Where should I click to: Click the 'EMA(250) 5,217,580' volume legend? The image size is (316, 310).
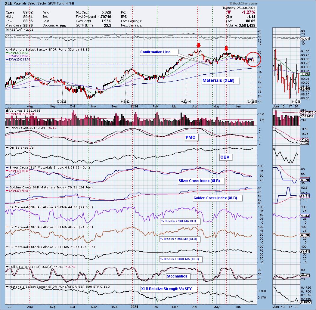pyautogui.click(x=20, y=114)
